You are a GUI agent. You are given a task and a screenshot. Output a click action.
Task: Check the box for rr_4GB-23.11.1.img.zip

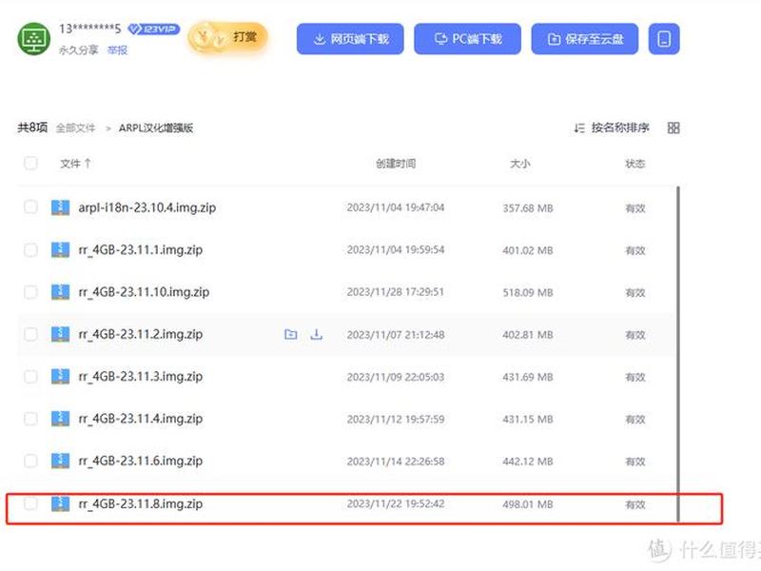tap(30, 249)
